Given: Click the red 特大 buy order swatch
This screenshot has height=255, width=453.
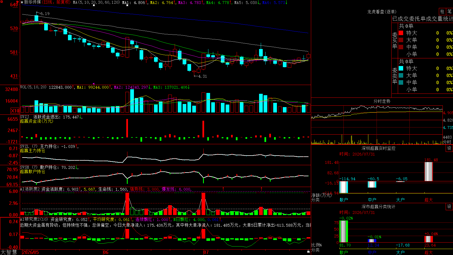Looking at the screenshot, I should coord(401,33).
